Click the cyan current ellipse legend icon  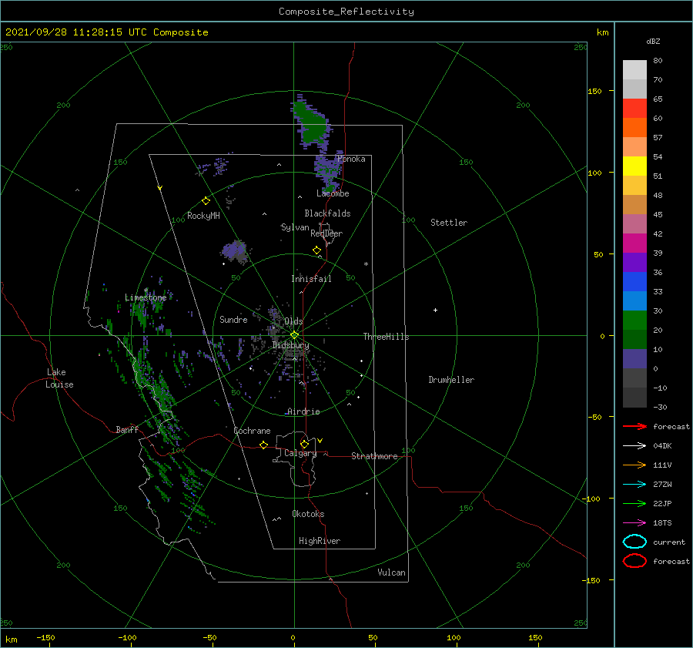(x=634, y=542)
